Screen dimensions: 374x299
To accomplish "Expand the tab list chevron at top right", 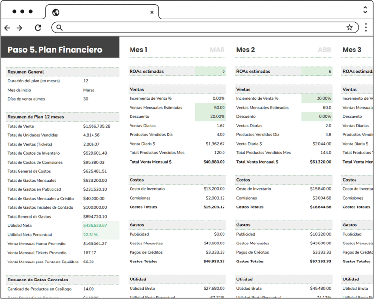I will pyautogui.click(x=365, y=10).
